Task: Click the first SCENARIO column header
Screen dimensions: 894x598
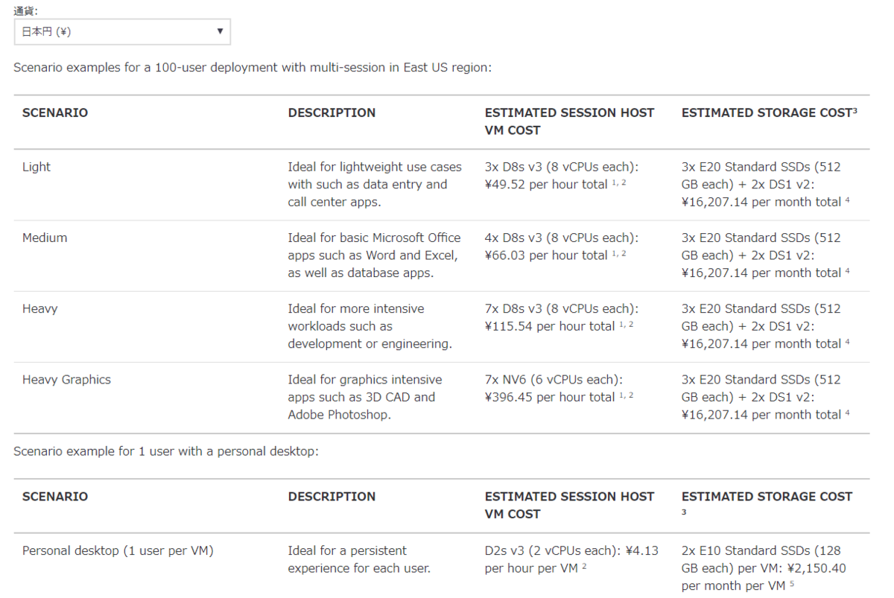Action: (x=55, y=113)
